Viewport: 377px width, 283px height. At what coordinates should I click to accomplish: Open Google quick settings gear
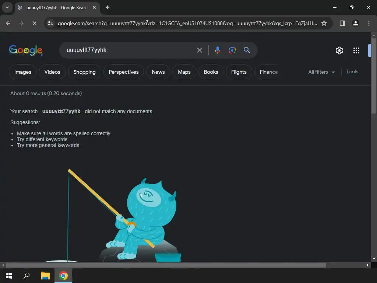click(x=339, y=50)
